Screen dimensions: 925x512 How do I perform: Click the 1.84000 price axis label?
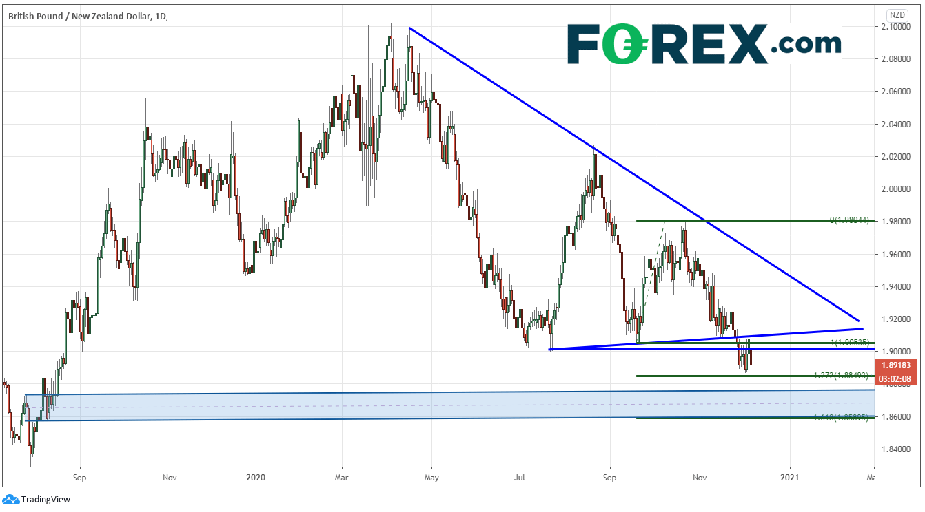[x=897, y=449]
